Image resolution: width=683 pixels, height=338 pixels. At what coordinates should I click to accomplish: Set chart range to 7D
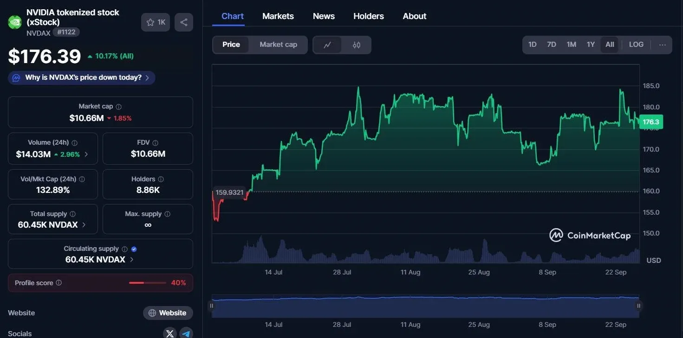tap(552, 45)
